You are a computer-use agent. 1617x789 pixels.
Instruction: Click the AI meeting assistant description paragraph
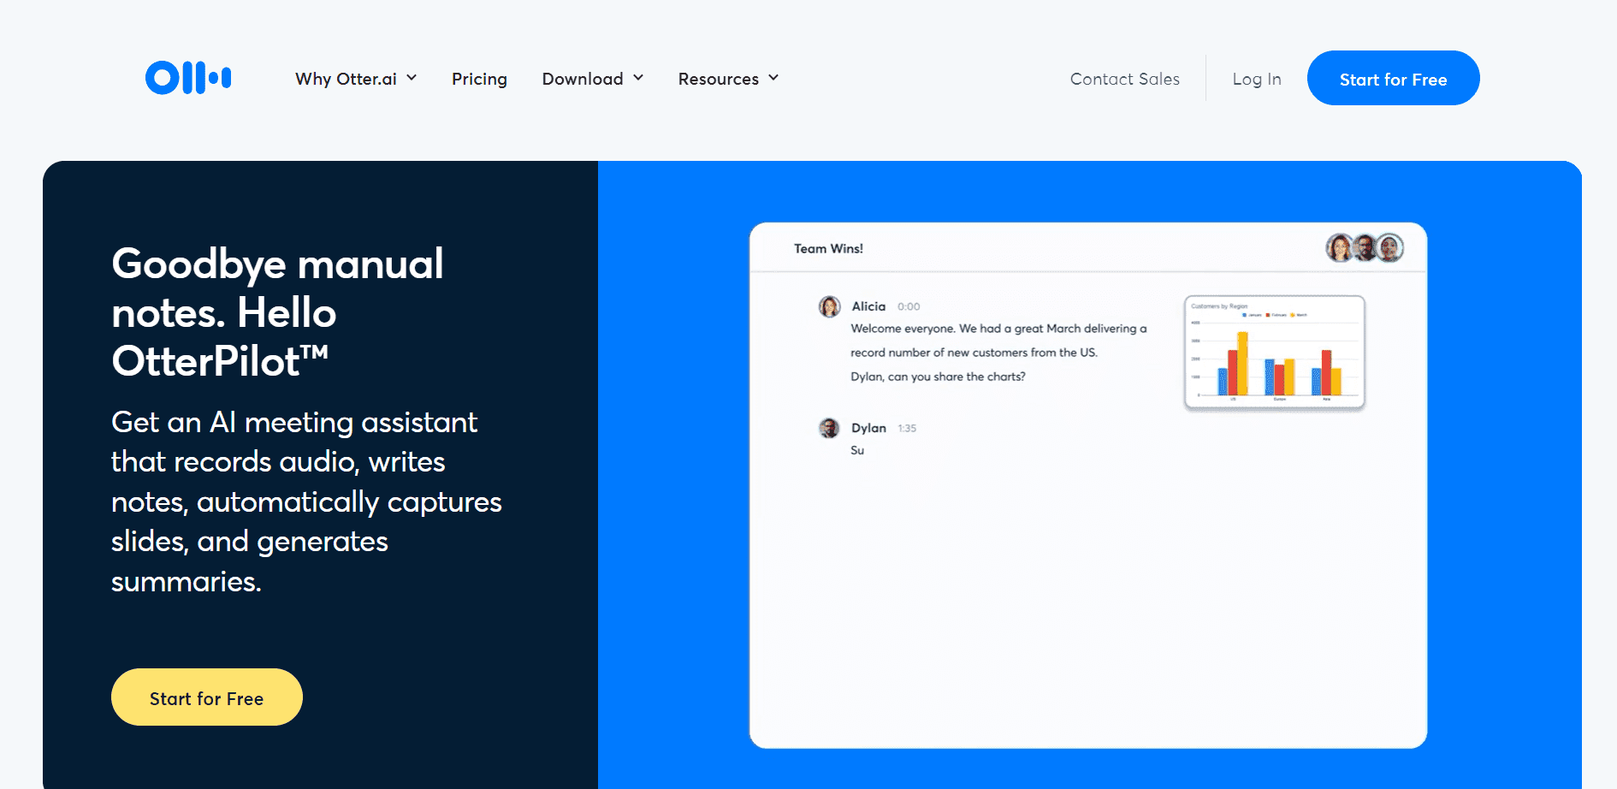pyautogui.click(x=306, y=501)
